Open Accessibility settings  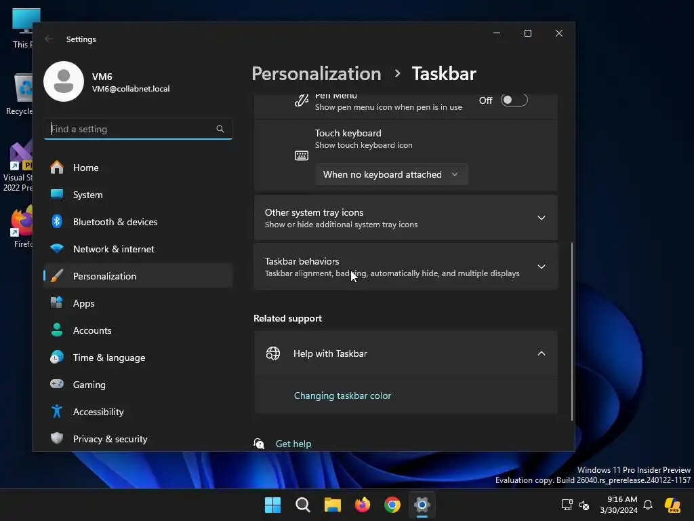click(x=138, y=412)
